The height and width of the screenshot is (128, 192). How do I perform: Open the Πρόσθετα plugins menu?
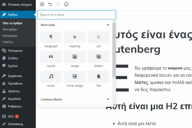click(x=18, y=84)
